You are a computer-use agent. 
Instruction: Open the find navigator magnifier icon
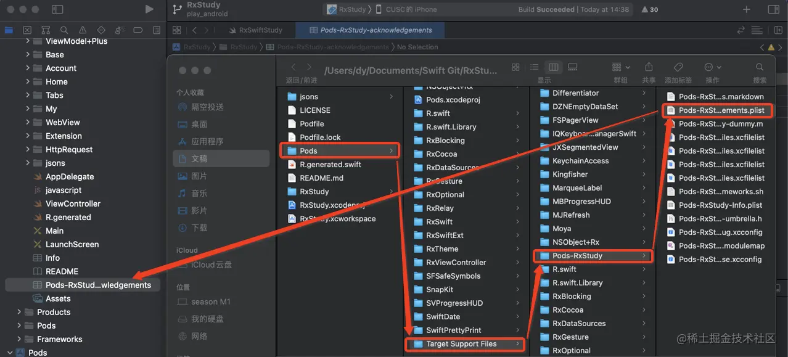click(x=64, y=30)
